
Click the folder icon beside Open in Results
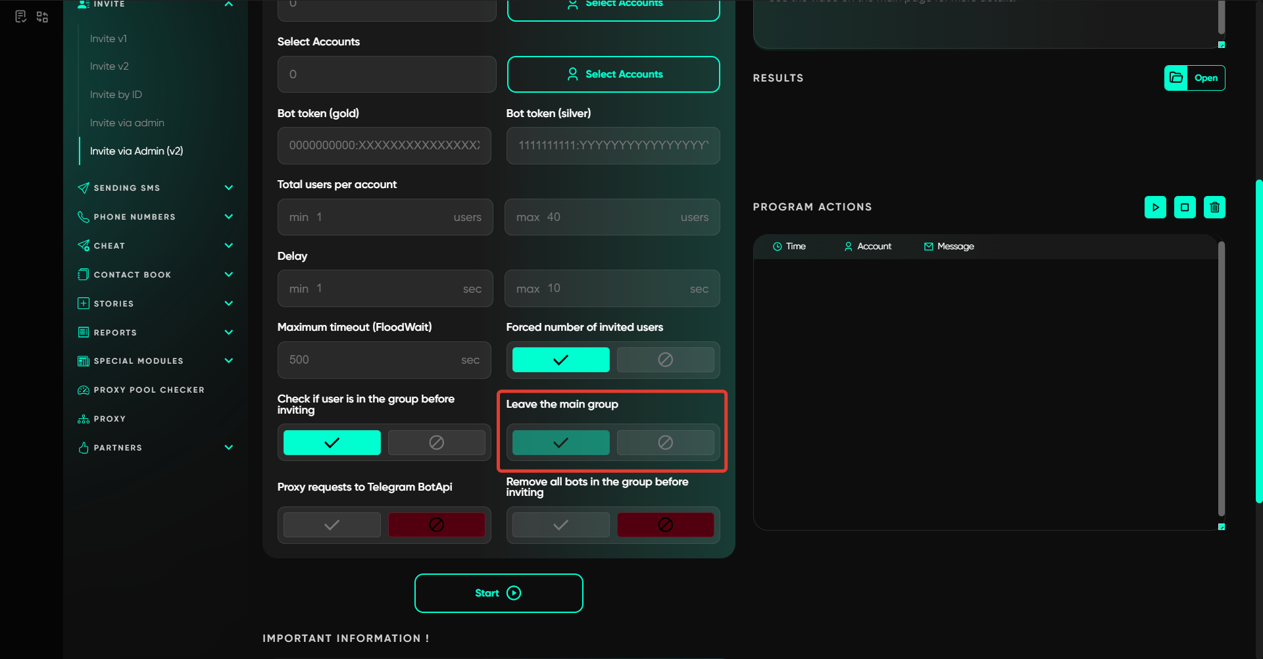click(1176, 78)
